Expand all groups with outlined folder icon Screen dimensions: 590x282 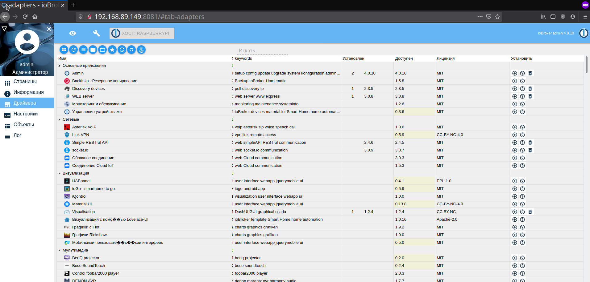click(x=102, y=50)
